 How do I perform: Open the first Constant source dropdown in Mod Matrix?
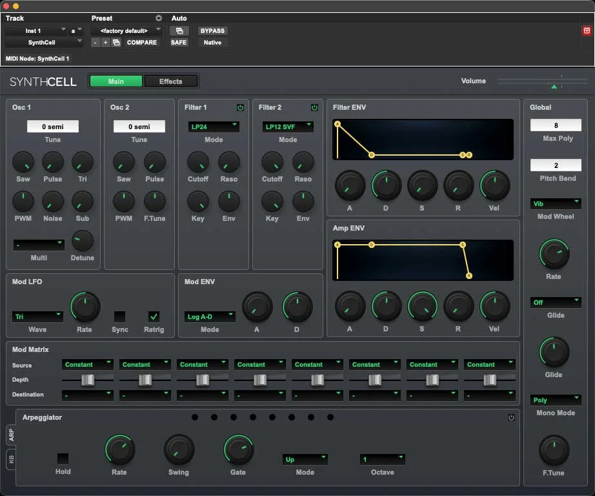click(x=87, y=364)
